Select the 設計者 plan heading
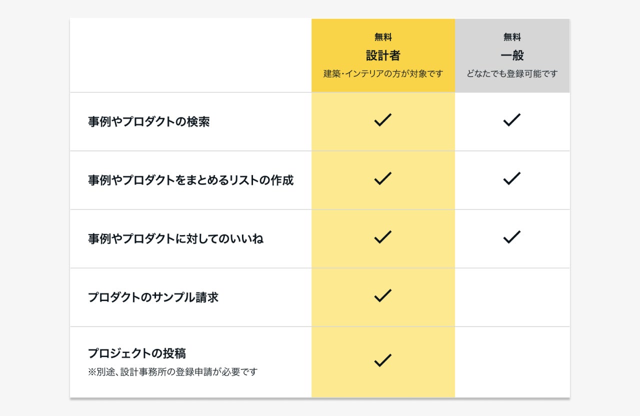Screen dimensions: 640x416 (x=383, y=55)
